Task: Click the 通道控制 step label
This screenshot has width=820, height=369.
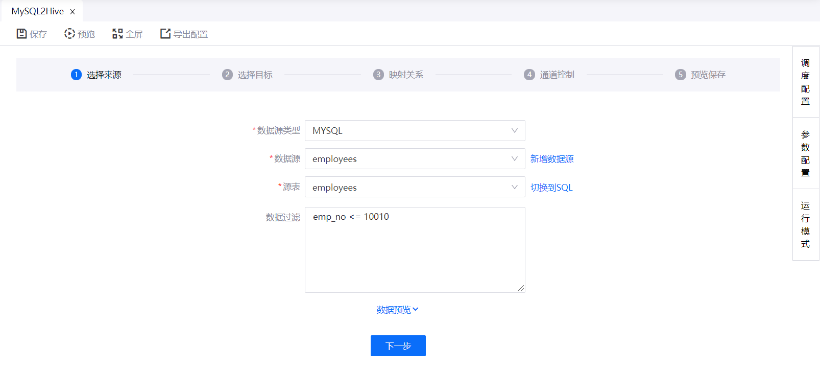Action: tap(557, 75)
